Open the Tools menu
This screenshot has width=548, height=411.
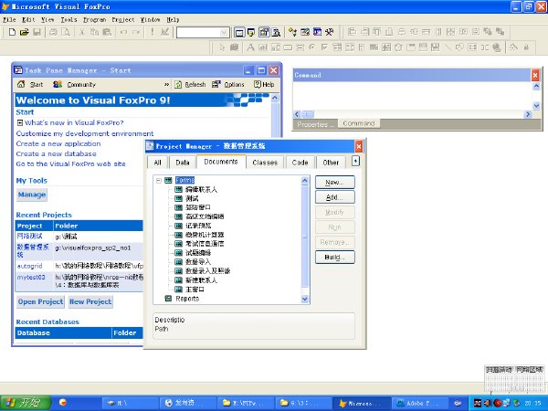pos(68,19)
